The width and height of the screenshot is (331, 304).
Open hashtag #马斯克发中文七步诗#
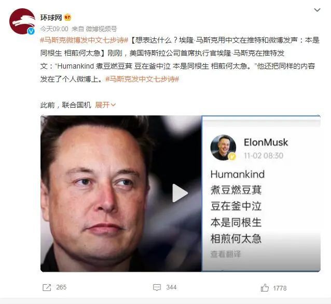click(142, 79)
